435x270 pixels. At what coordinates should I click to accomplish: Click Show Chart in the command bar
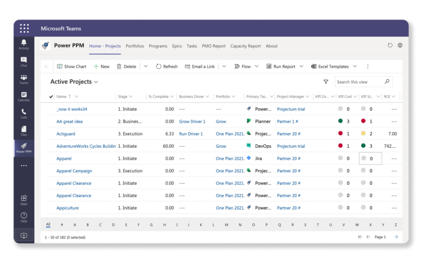coord(72,66)
